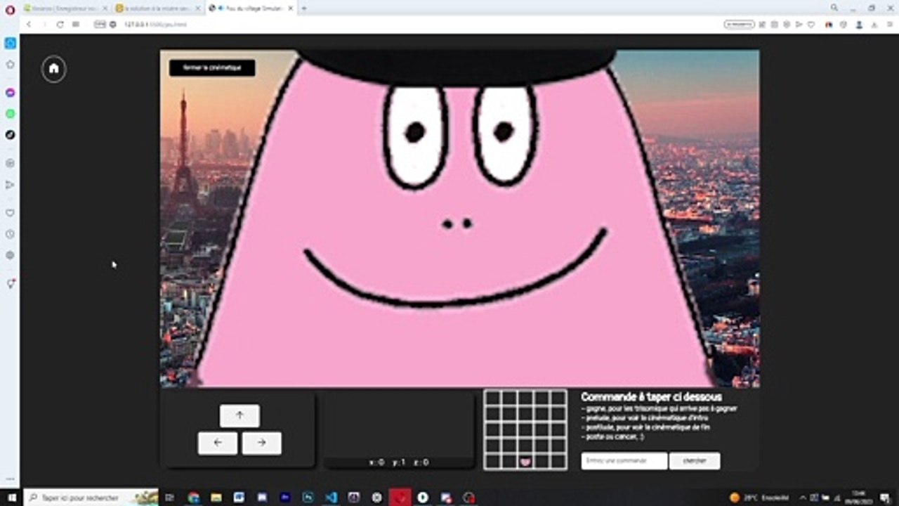Image resolution: width=899 pixels, height=506 pixels.
Task: Click the 'x : 0' coordinate readout
Action: point(377,462)
